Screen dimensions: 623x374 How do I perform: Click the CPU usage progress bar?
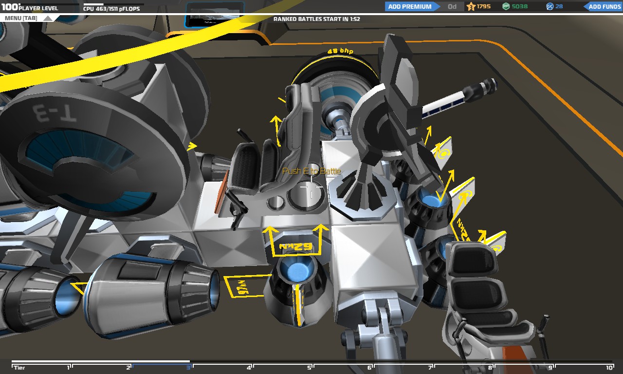coord(113,4)
